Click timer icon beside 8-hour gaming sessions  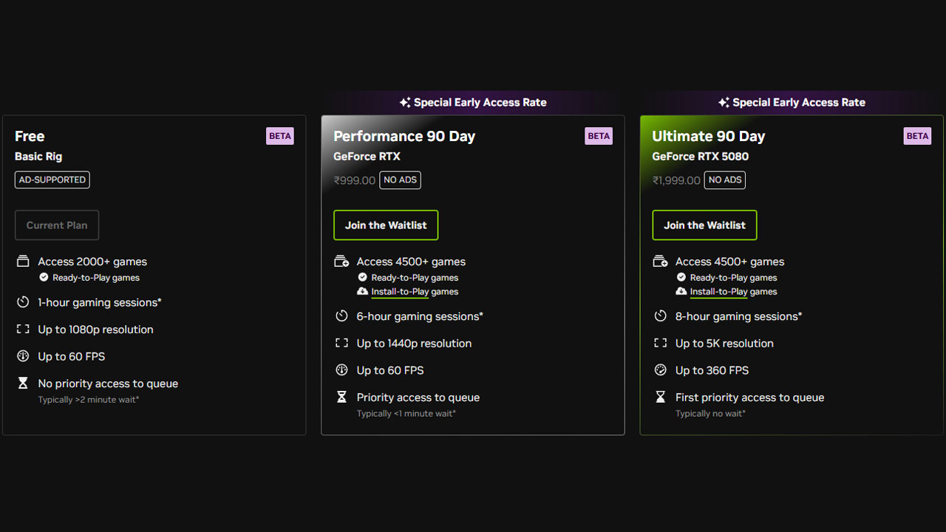(660, 316)
